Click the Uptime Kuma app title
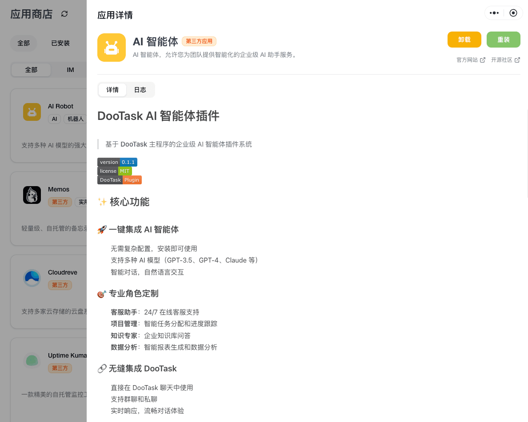 [x=68, y=356]
